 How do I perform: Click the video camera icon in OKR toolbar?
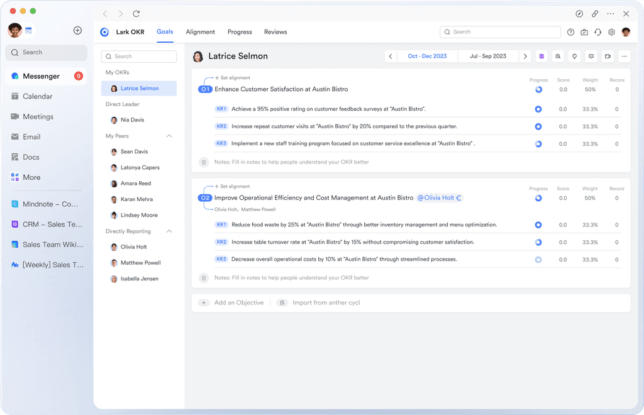[608, 56]
